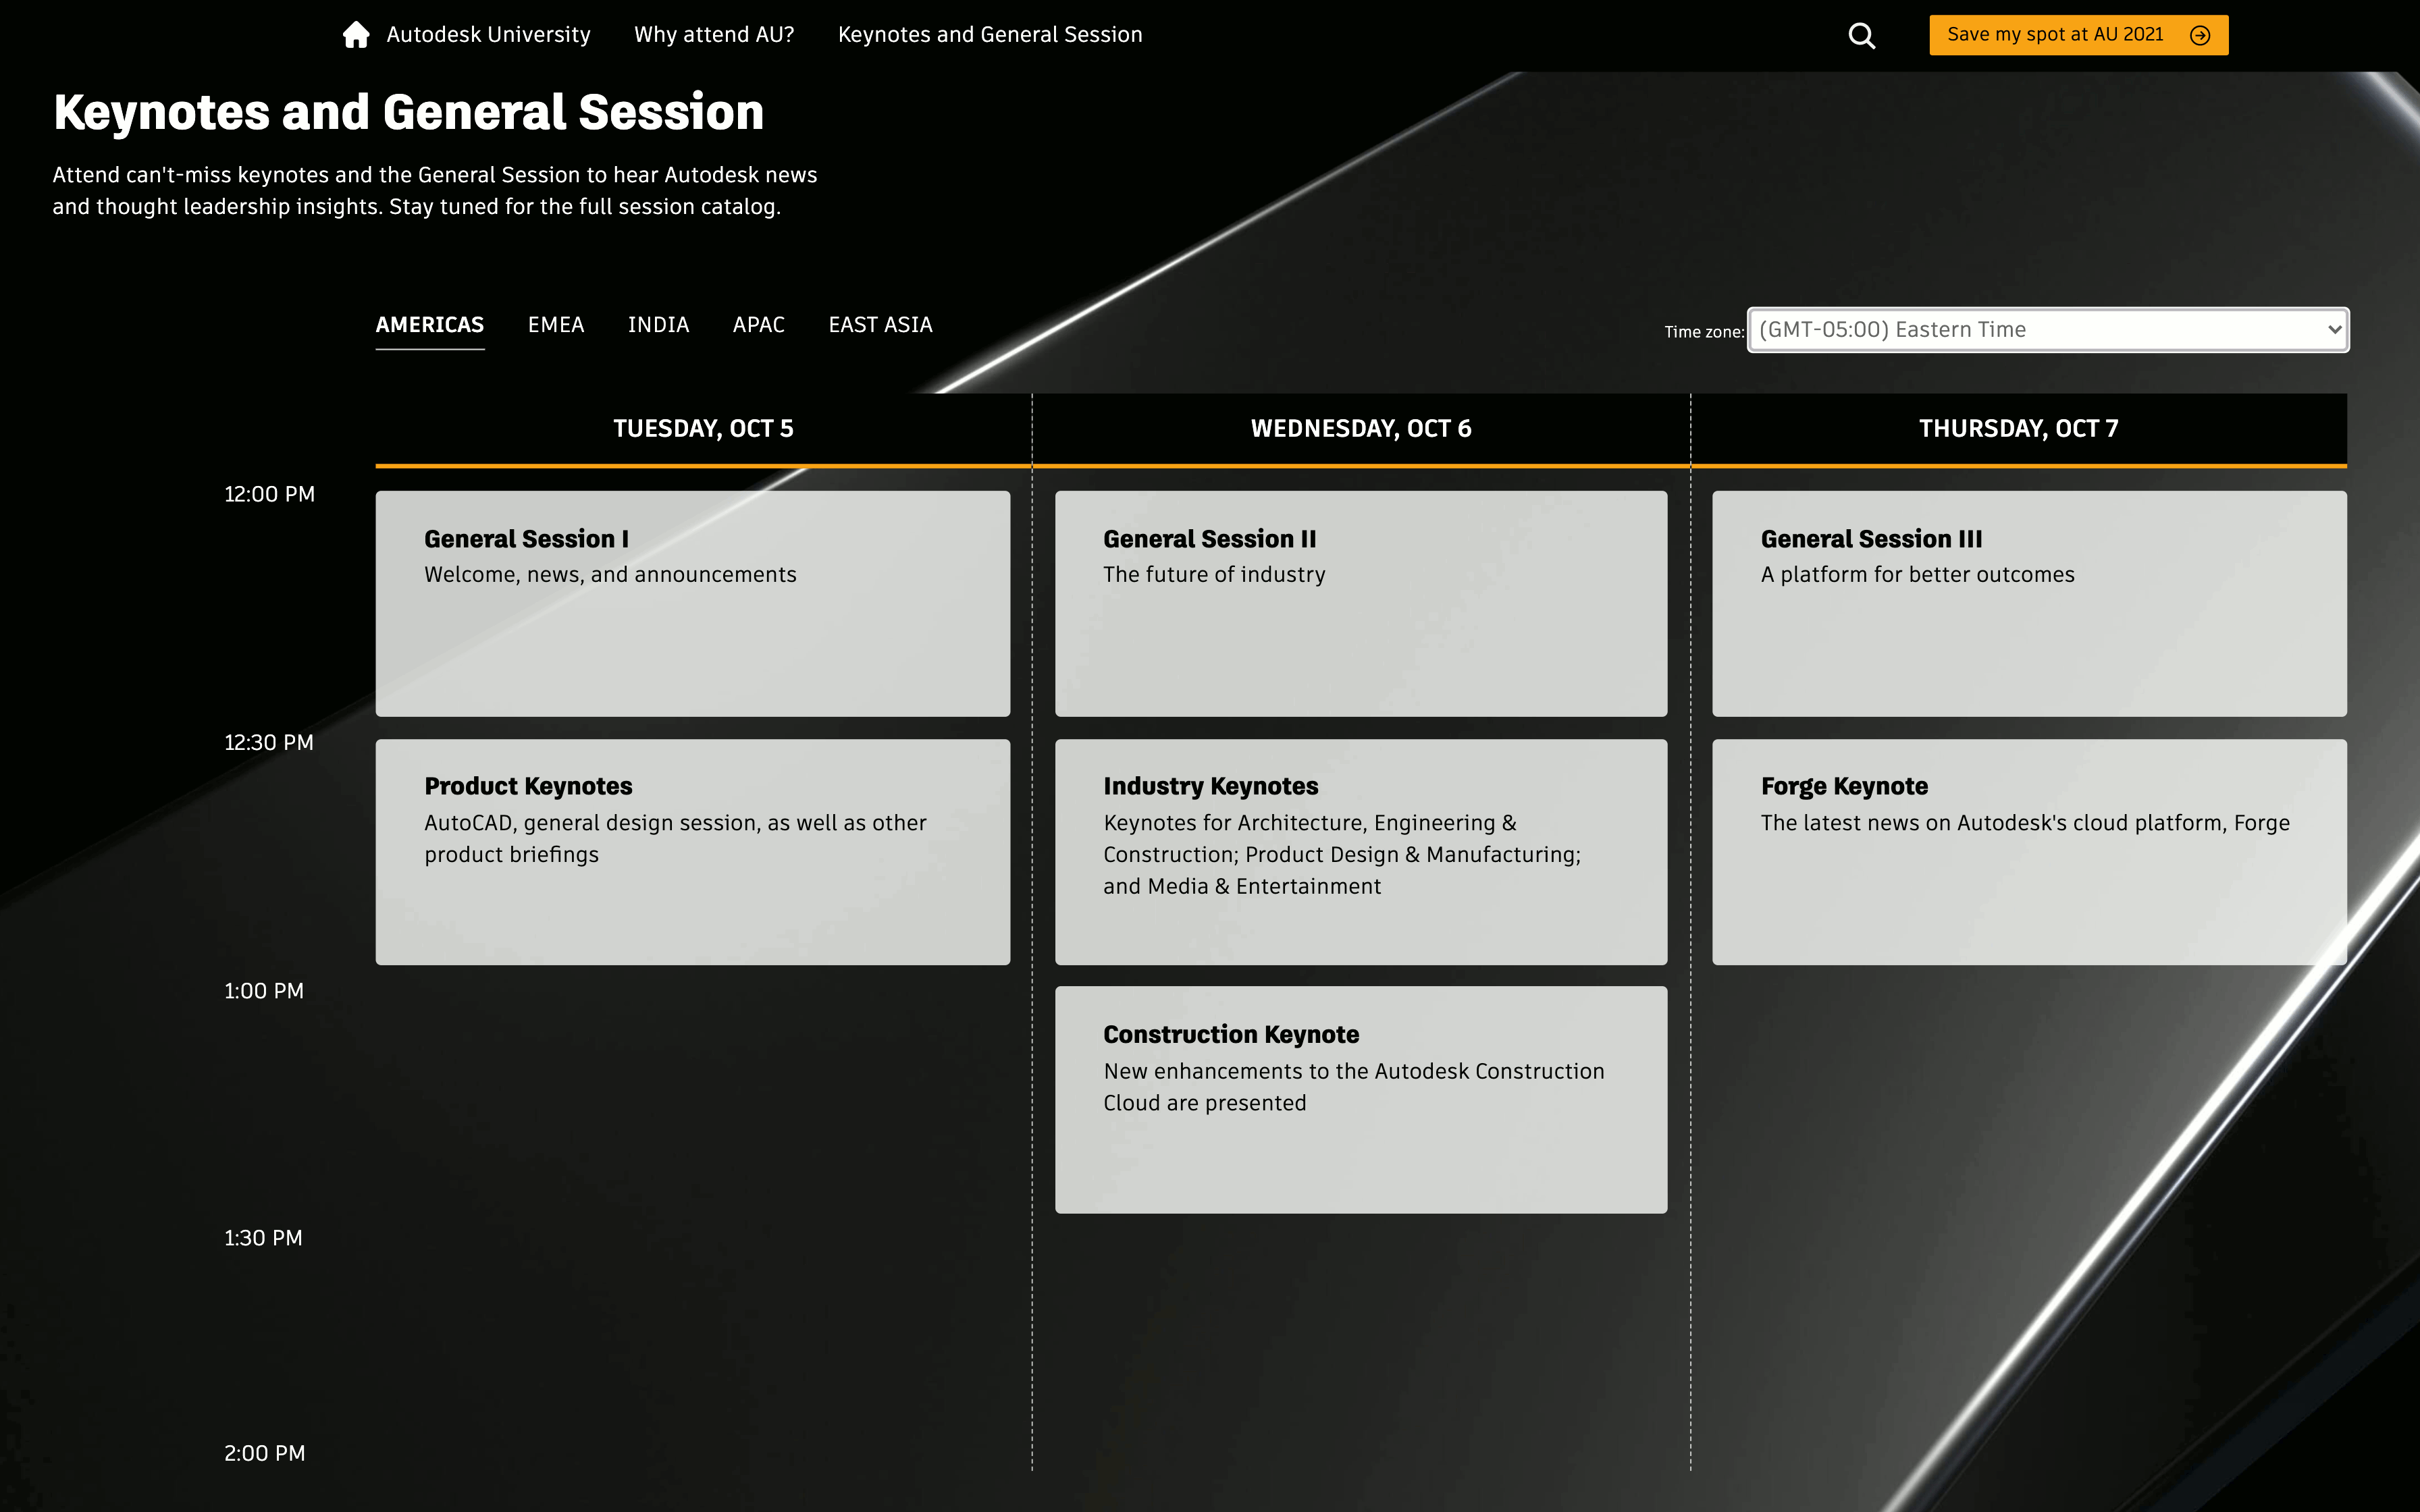Switch to the EMEA region tab

(555, 325)
